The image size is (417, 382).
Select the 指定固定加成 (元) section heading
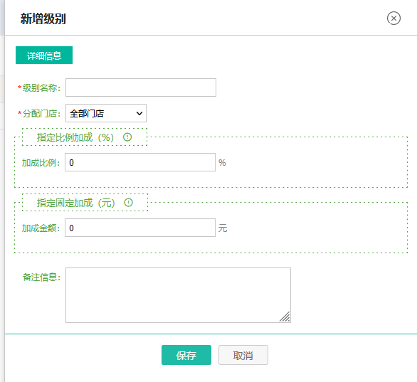point(76,203)
